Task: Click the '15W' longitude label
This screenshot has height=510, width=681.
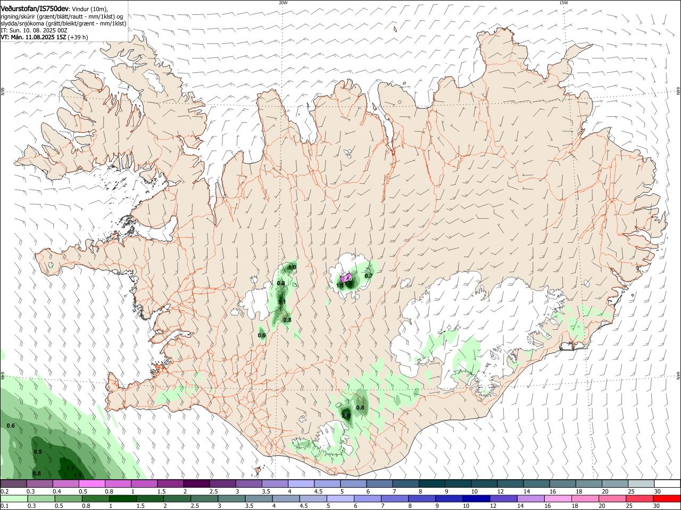Action: [x=563, y=3]
